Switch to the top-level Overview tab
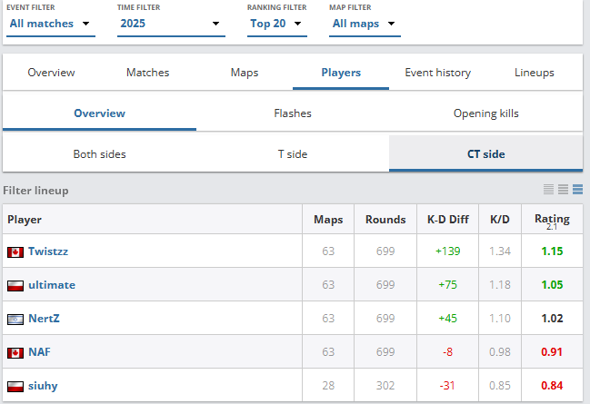This screenshot has width=590, height=404. coord(51,72)
